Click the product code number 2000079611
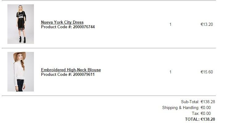Screen dimensions: 227x125 [x=84, y=75]
